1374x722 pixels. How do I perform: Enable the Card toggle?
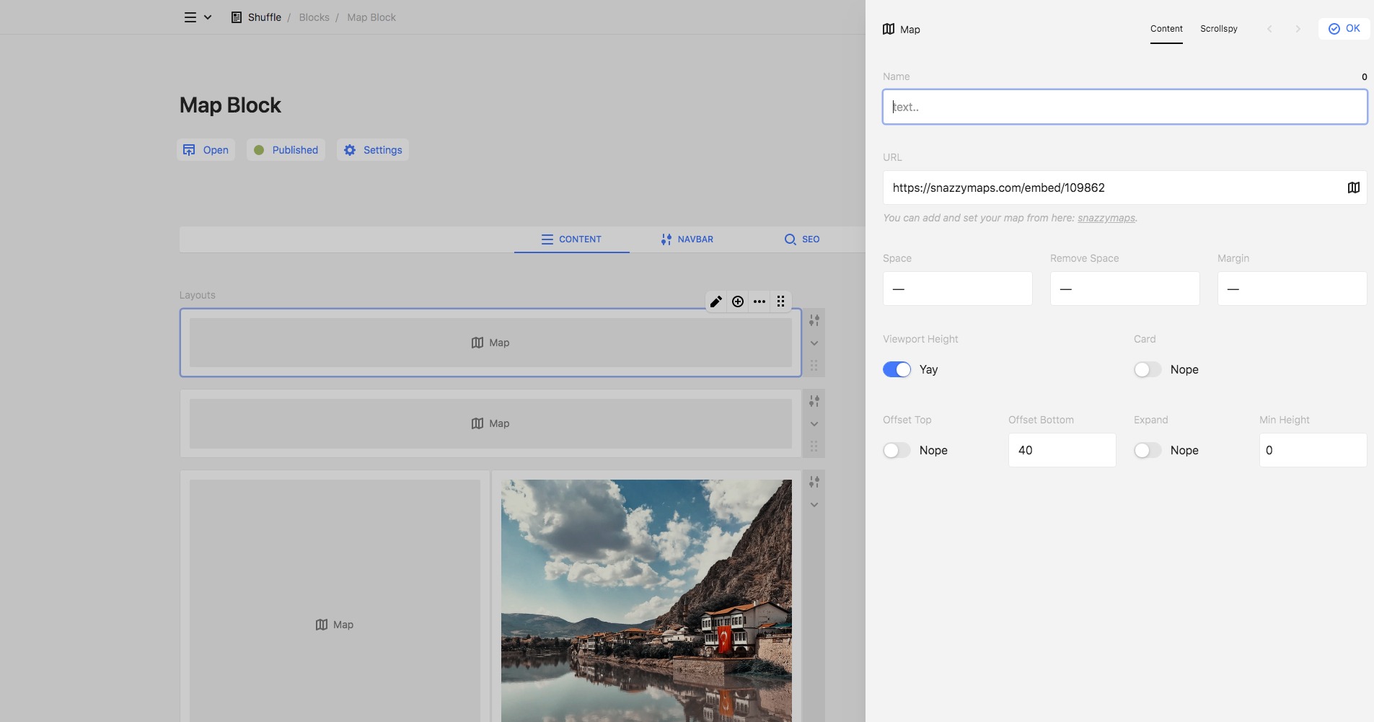[x=1147, y=369]
